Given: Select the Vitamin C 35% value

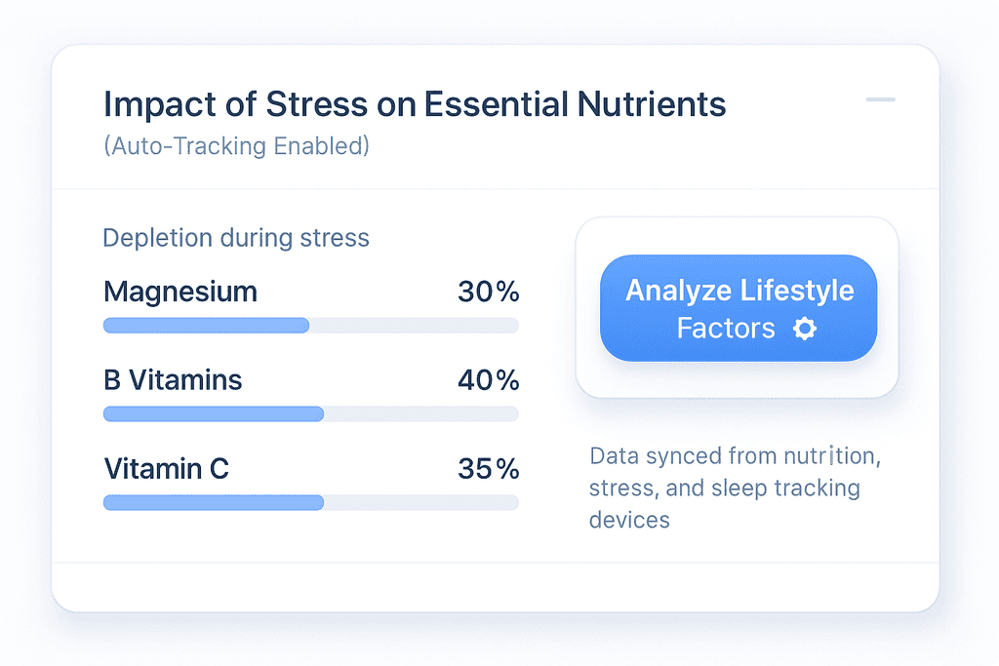Looking at the screenshot, I should 488,469.
